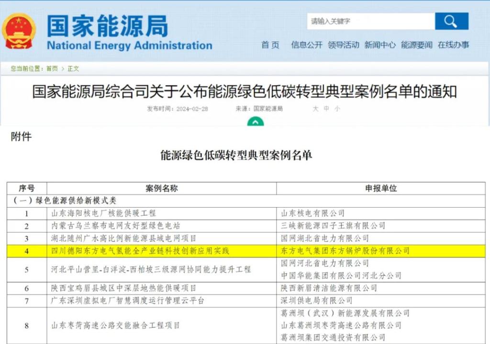This screenshot has width=490, height=344.
Task: Click the 案例名称 column header
Action: (x=161, y=189)
